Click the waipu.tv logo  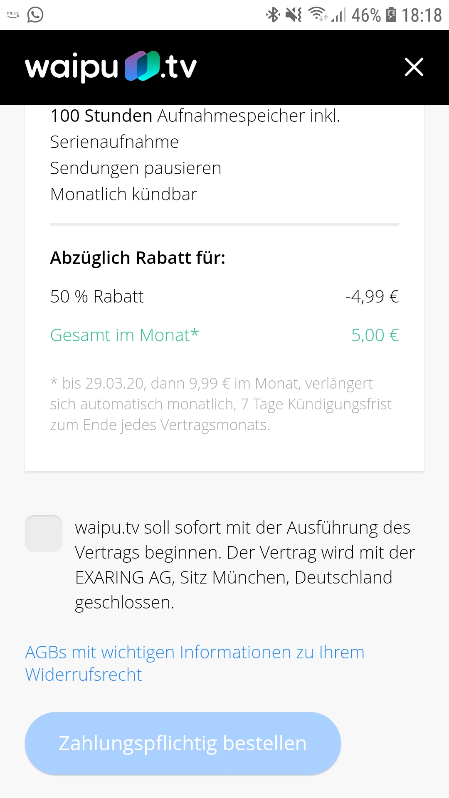pos(111,66)
